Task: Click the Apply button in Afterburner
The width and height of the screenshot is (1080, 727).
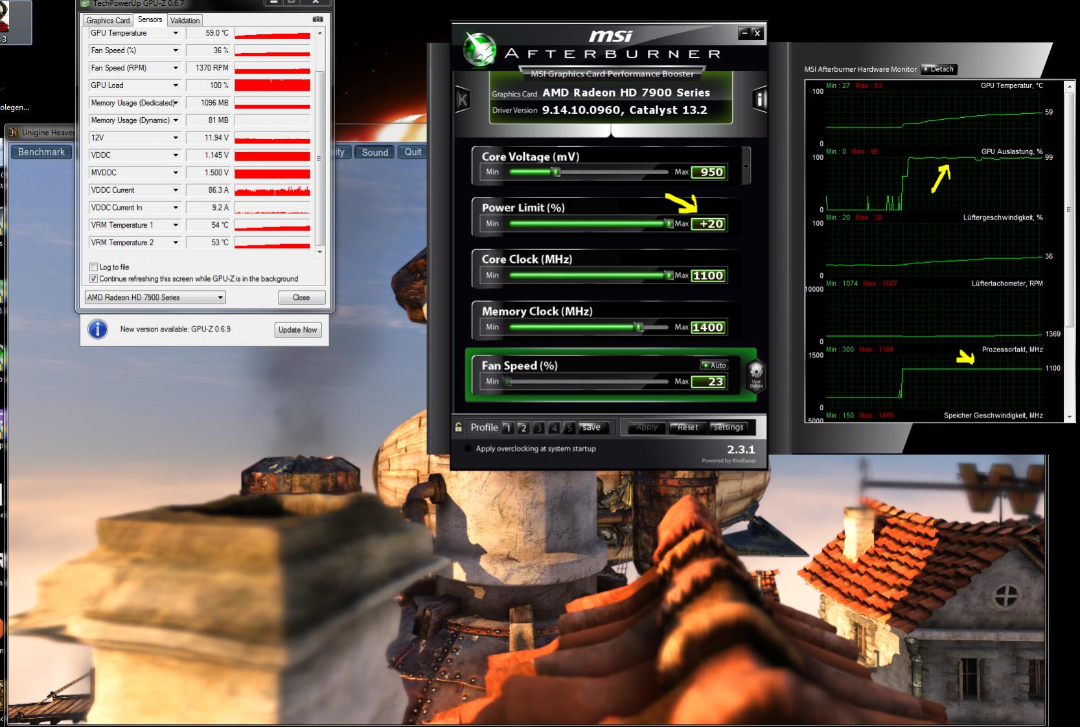Action: (645, 427)
